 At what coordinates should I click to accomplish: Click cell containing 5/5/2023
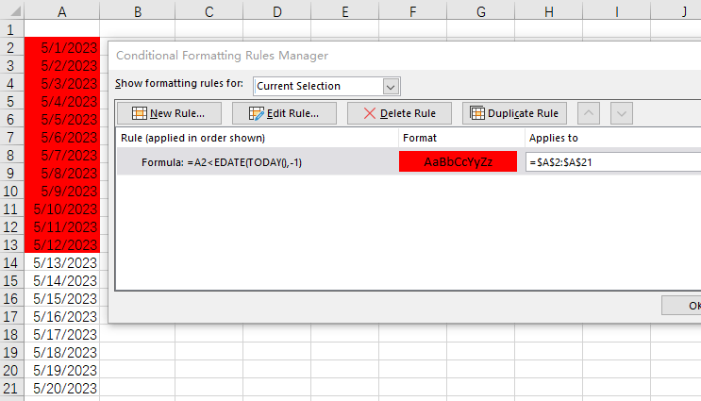62,119
